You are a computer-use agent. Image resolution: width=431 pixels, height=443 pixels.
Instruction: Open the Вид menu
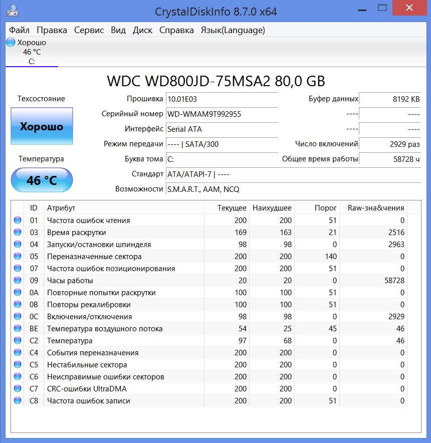point(118,30)
